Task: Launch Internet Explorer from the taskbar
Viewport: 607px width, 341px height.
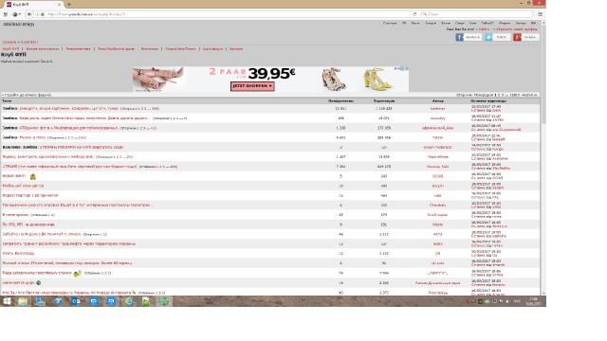Action: (129, 301)
